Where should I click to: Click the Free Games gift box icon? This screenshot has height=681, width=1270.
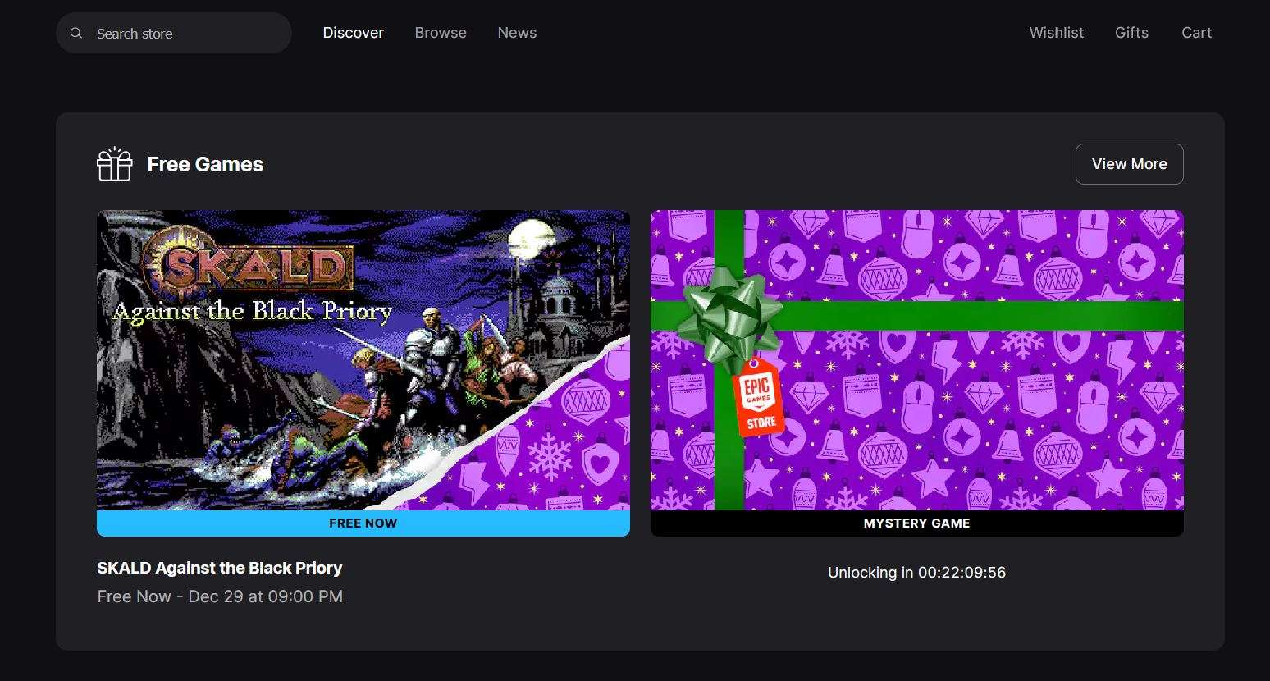tap(115, 164)
